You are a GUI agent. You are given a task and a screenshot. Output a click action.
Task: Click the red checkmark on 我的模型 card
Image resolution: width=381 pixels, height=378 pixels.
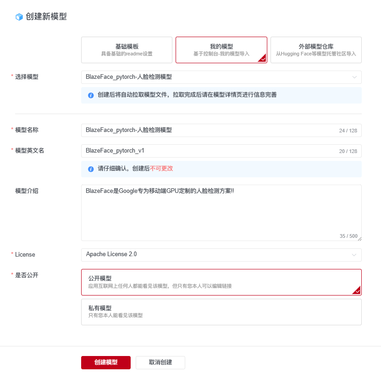click(264, 60)
